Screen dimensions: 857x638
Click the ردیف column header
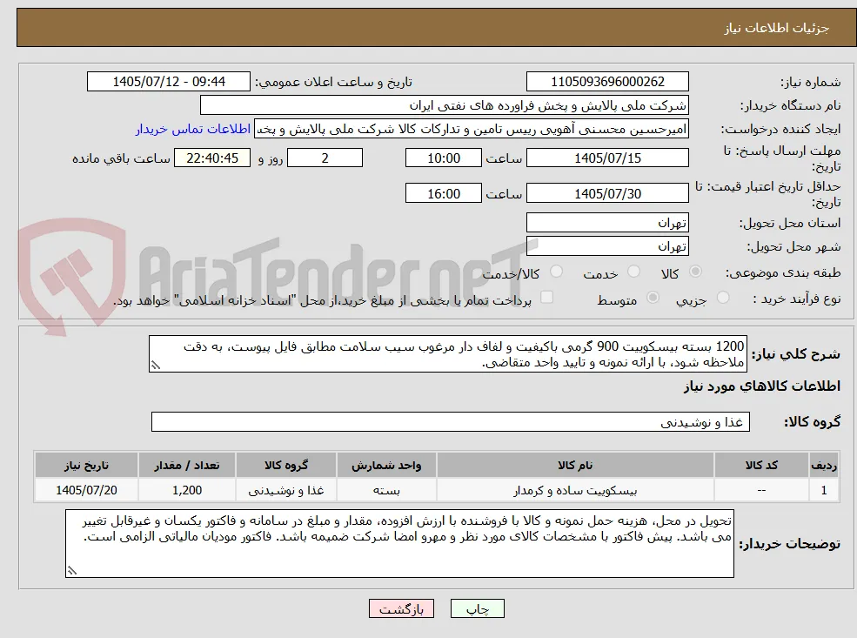[x=824, y=466]
